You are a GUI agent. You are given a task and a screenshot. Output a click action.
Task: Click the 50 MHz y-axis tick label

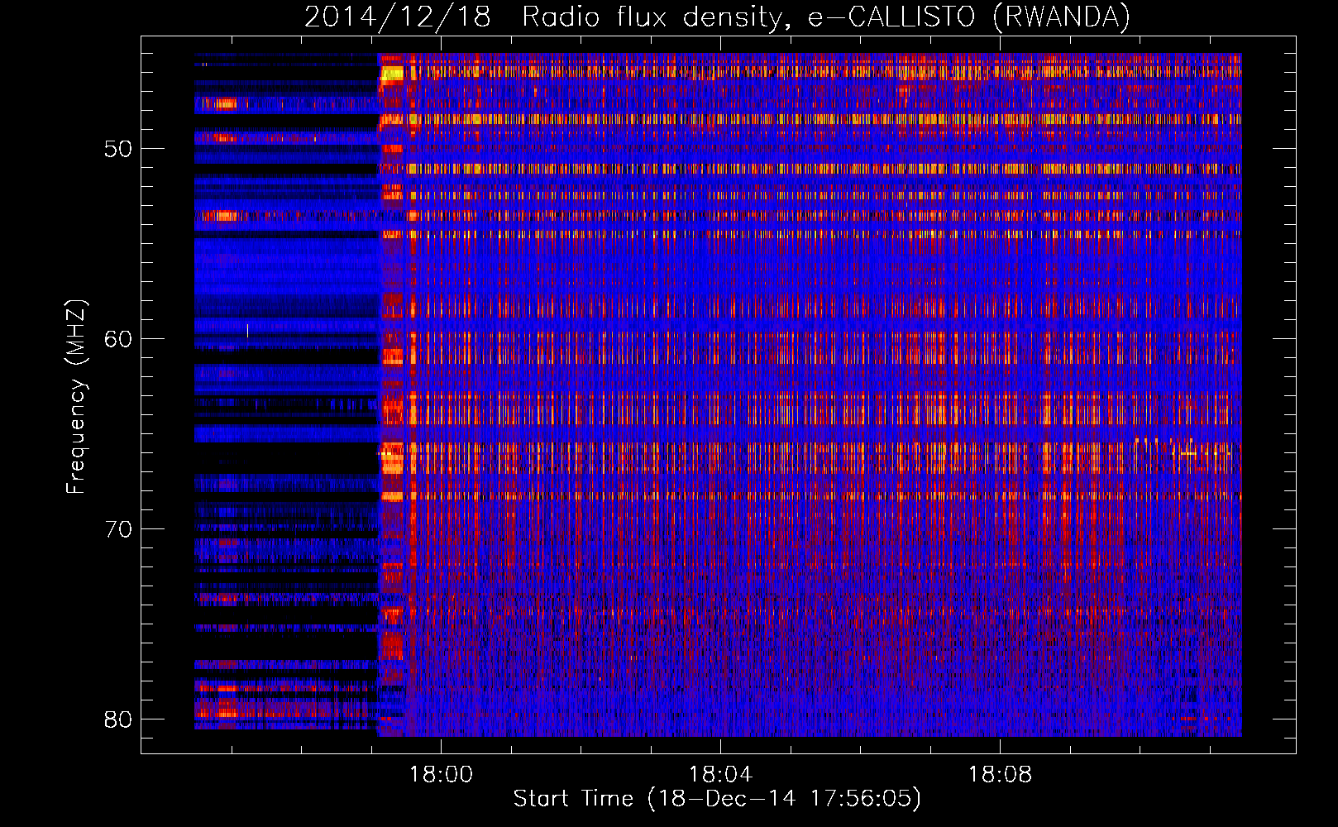(118, 149)
